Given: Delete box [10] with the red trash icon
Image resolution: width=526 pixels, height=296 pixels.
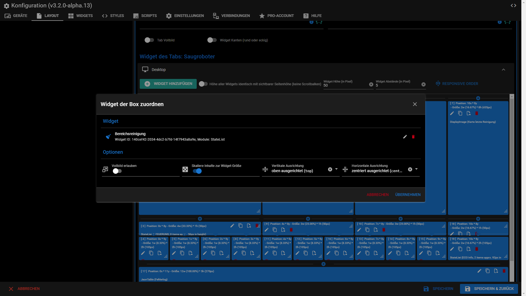Looking at the screenshot, I should click(384, 230).
